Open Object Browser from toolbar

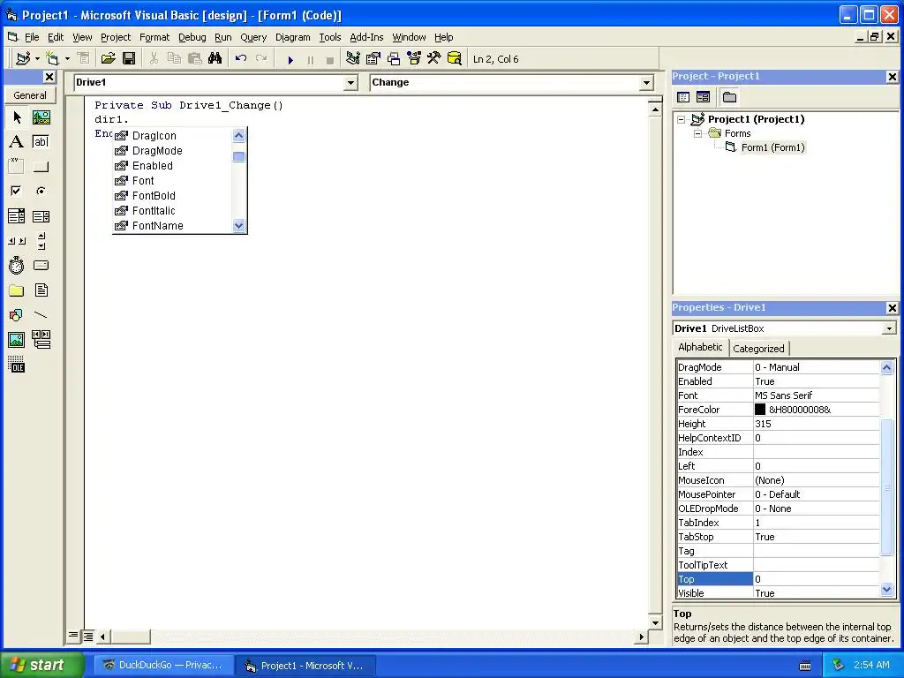point(414,59)
